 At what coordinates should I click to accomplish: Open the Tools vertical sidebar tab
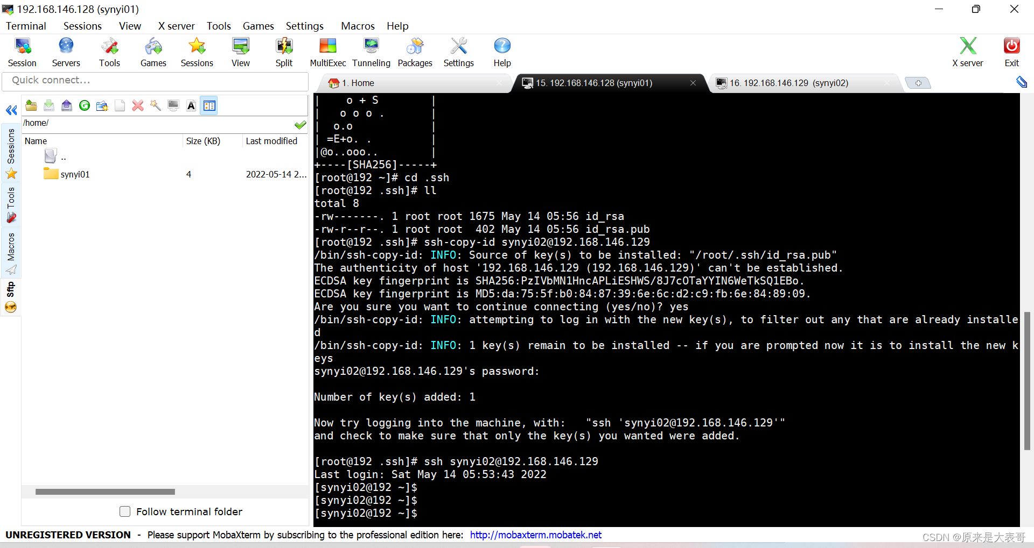(11, 204)
